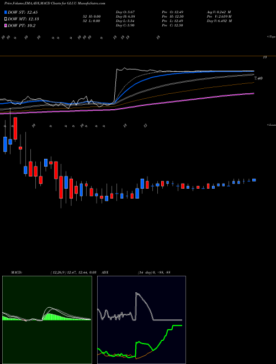Image resolution: width=276 pixels, height=364 pixels.
Task: Click the magenta DOW PT legend swatch
Action: tap(6, 26)
